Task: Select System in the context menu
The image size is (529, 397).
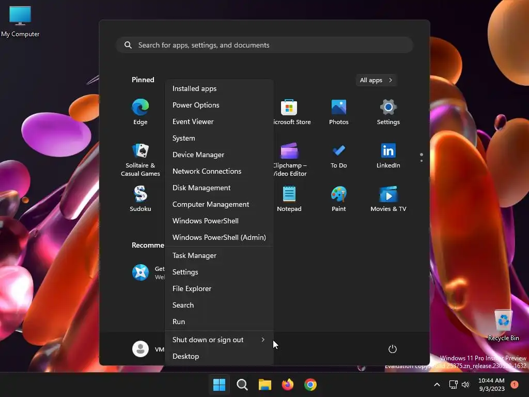Action: 219,138
